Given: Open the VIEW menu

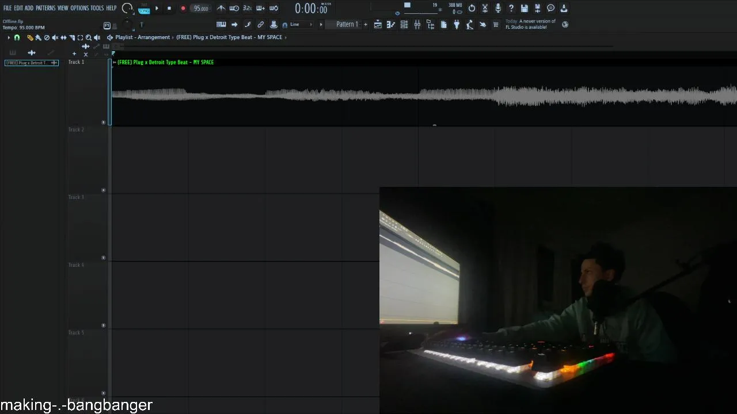Looking at the screenshot, I should tap(63, 8).
